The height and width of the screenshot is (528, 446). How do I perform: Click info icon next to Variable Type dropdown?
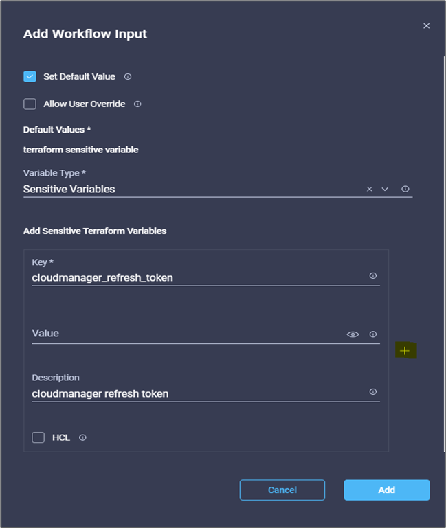coord(405,189)
